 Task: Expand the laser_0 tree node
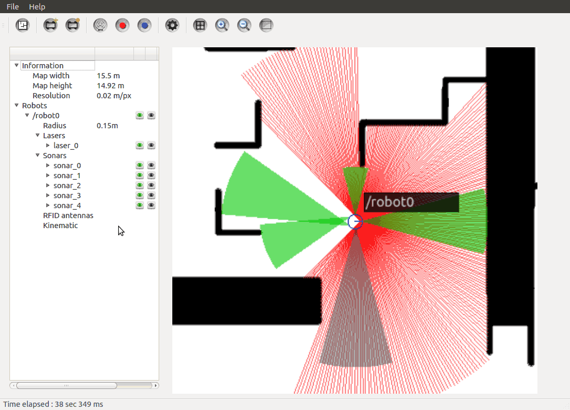click(x=48, y=146)
